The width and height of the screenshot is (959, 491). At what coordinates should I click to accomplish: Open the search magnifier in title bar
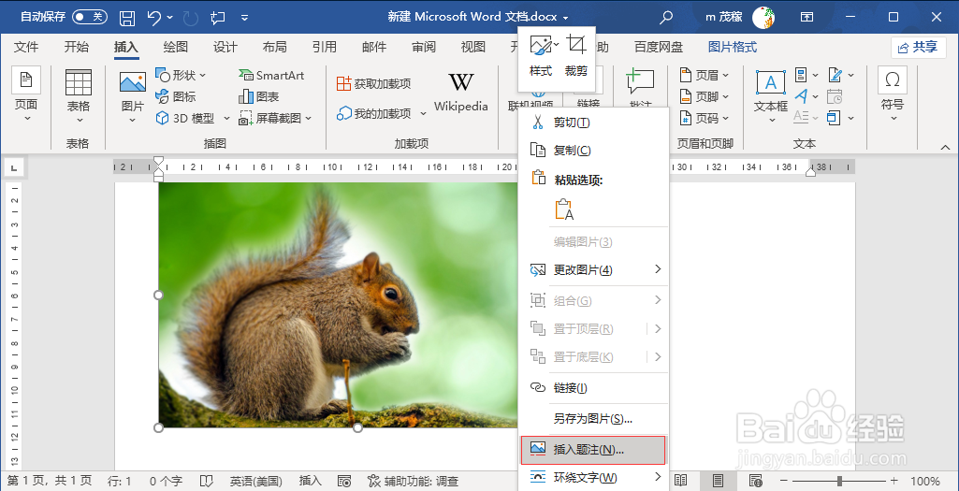pos(666,17)
